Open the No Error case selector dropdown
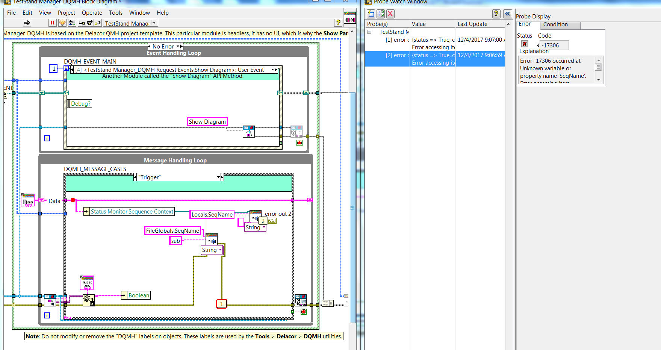 pos(178,47)
